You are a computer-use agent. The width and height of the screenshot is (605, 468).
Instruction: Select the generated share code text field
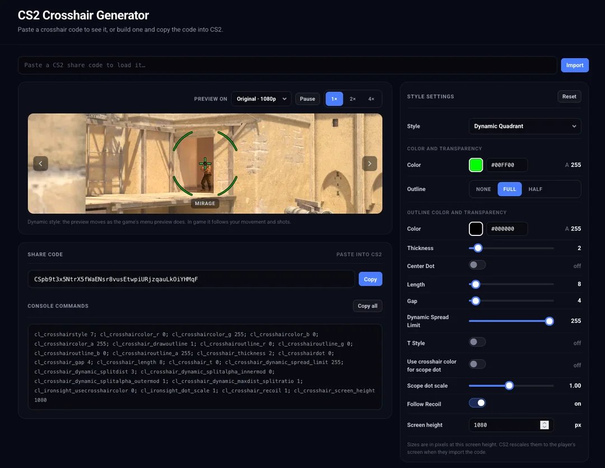(x=191, y=279)
